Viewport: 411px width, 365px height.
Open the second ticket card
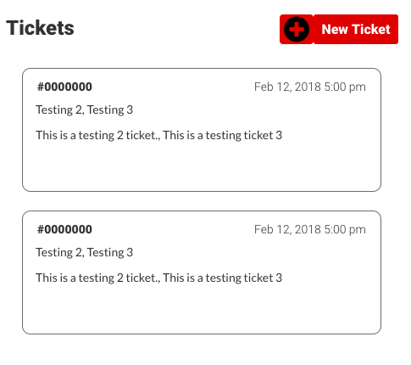pos(202,272)
